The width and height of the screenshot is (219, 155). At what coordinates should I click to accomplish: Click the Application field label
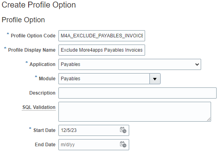tap(43, 64)
